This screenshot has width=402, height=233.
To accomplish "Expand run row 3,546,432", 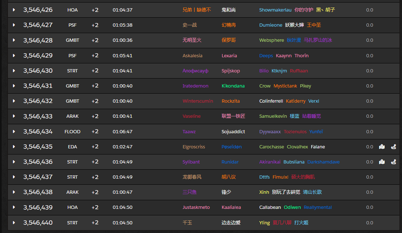I will (x=14, y=101).
